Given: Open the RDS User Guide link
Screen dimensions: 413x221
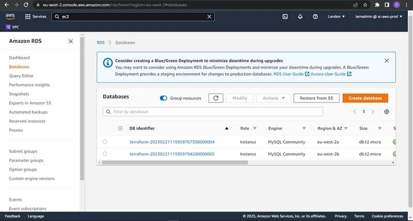Looking at the screenshot, I should (291, 74).
